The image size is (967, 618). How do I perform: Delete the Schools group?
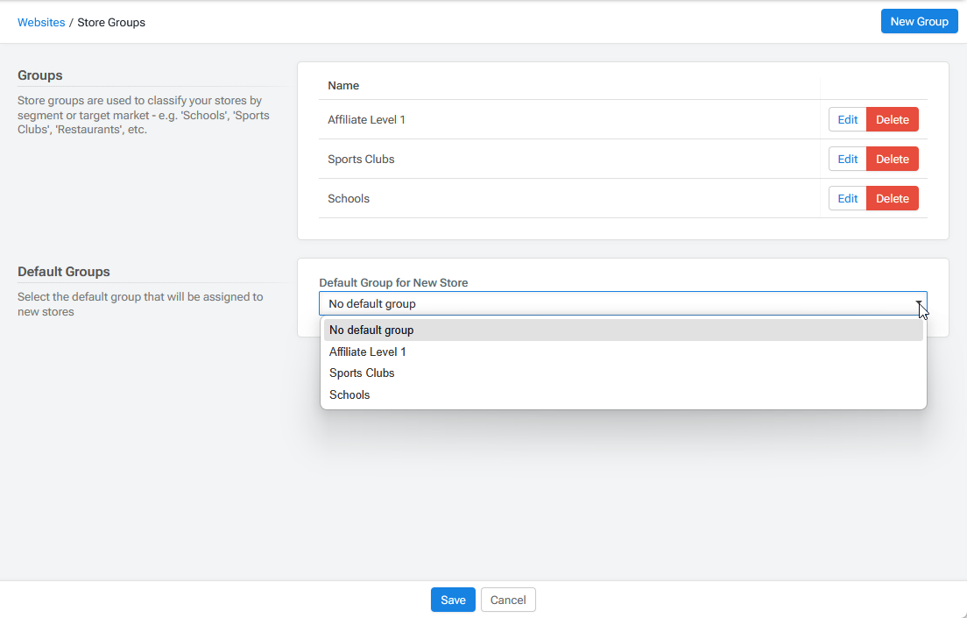(892, 199)
